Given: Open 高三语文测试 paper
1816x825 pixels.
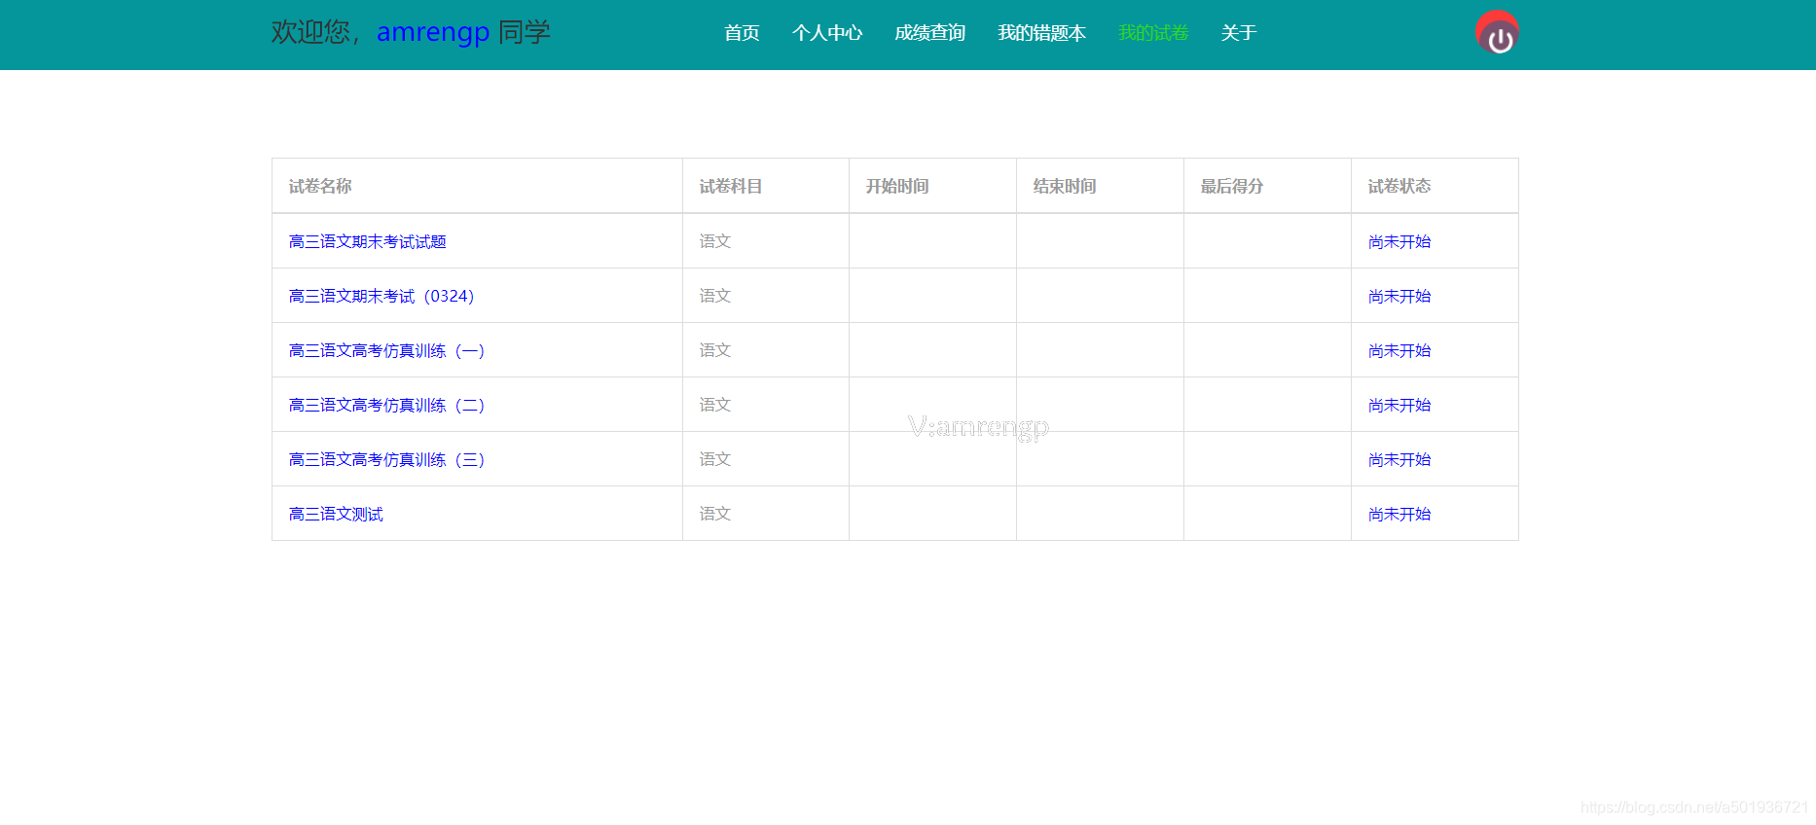Looking at the screenshot, I should coord(336,514).
